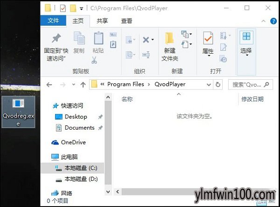
Task: Switch to the View (查看) tab
Action: click(126, 21)
